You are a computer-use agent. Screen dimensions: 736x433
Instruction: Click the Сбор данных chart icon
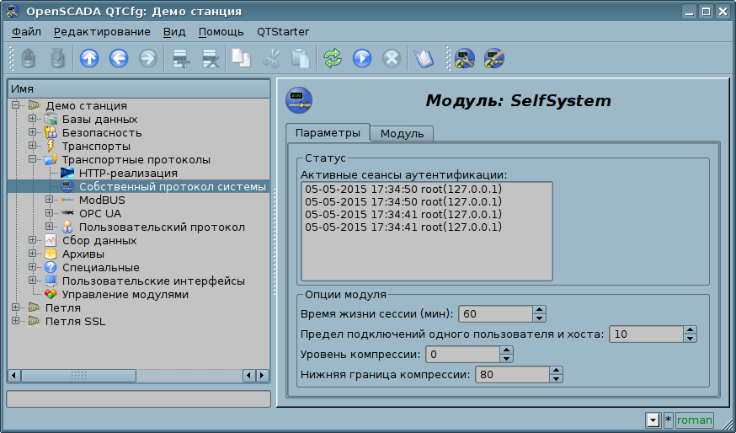(51, 241)
